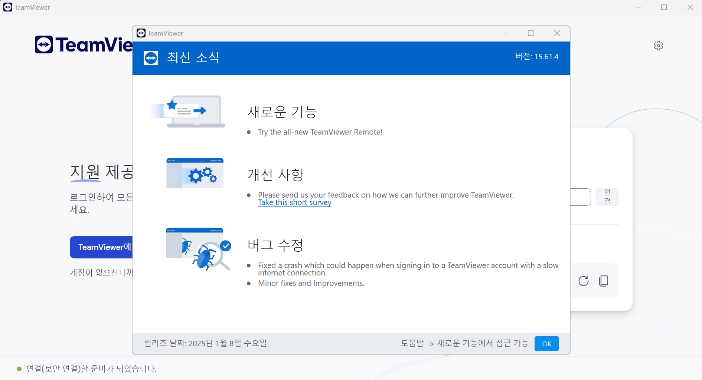Click the '새로운 기능' heading
The width and height of the screenshot is (702, 380).
click(282, 112)
